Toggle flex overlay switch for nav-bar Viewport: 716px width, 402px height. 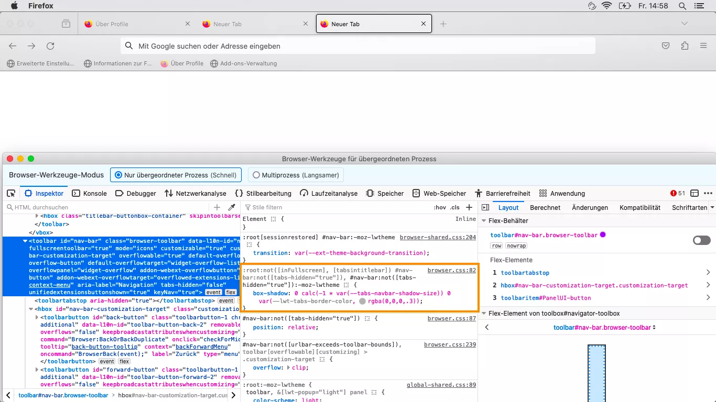(701, 240)
